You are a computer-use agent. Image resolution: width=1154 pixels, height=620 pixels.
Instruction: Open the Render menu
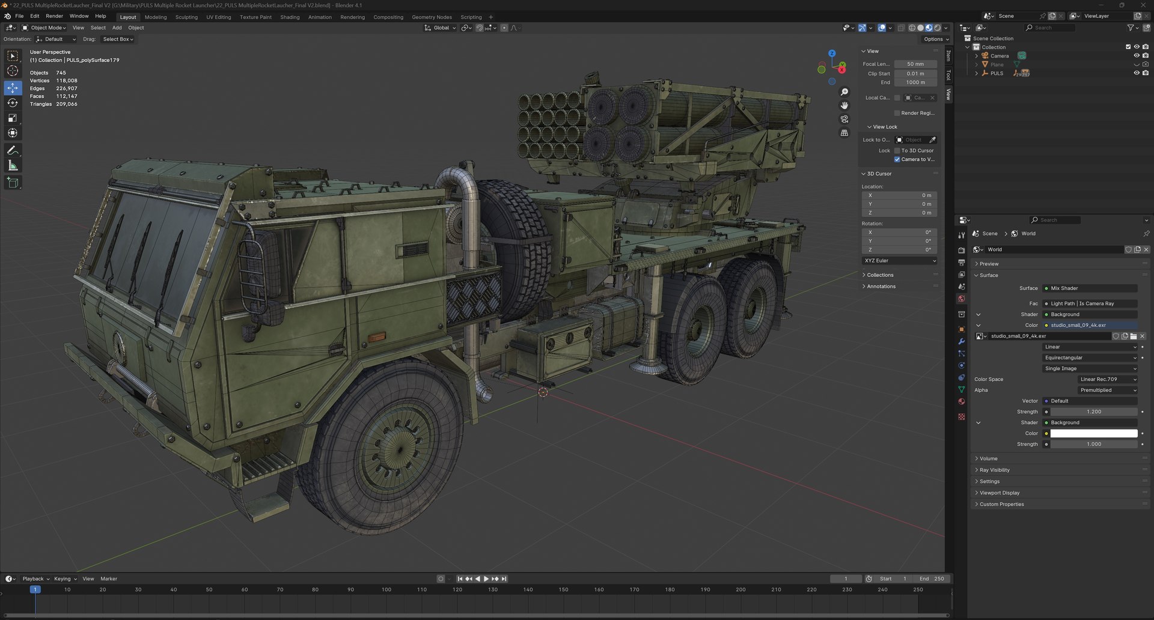pos(54,16)
